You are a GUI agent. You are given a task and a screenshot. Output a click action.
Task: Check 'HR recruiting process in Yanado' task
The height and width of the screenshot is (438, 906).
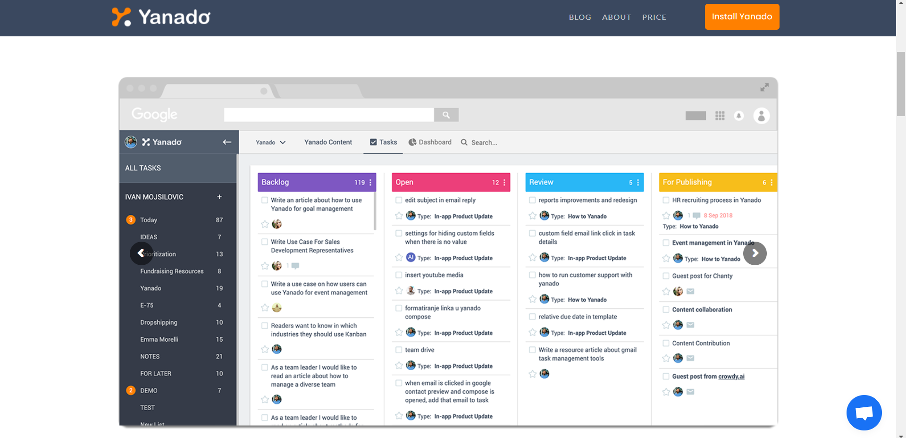(x=666, y=200)
